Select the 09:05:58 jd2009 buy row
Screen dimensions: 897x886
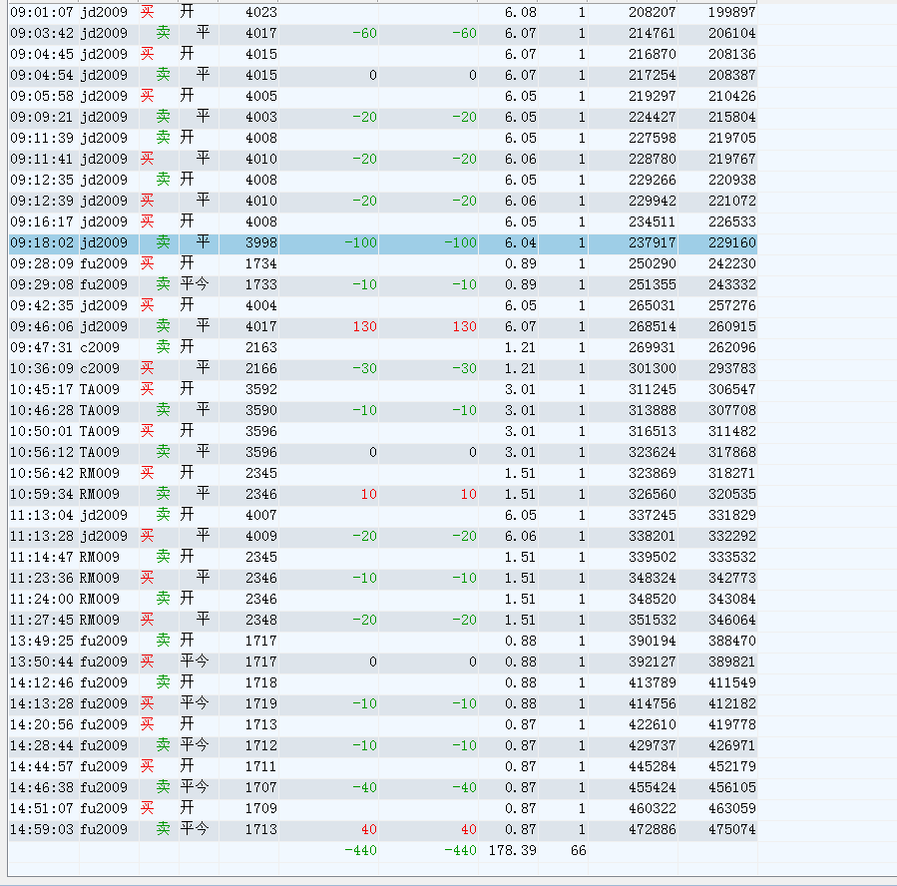point(383,96)
